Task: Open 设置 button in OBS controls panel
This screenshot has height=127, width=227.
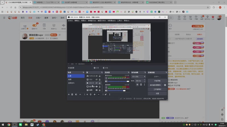Action: [157, 94]
